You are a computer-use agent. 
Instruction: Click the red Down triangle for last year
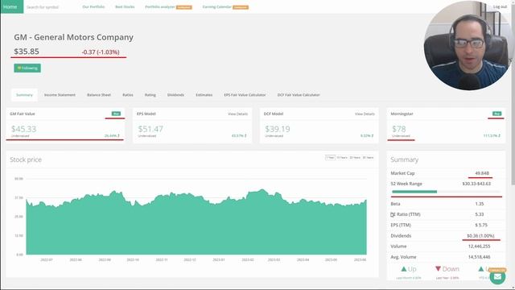[438, 269]
